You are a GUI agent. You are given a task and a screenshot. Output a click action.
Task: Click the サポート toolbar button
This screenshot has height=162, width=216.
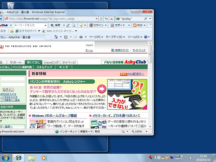click(x=118, y=25)
